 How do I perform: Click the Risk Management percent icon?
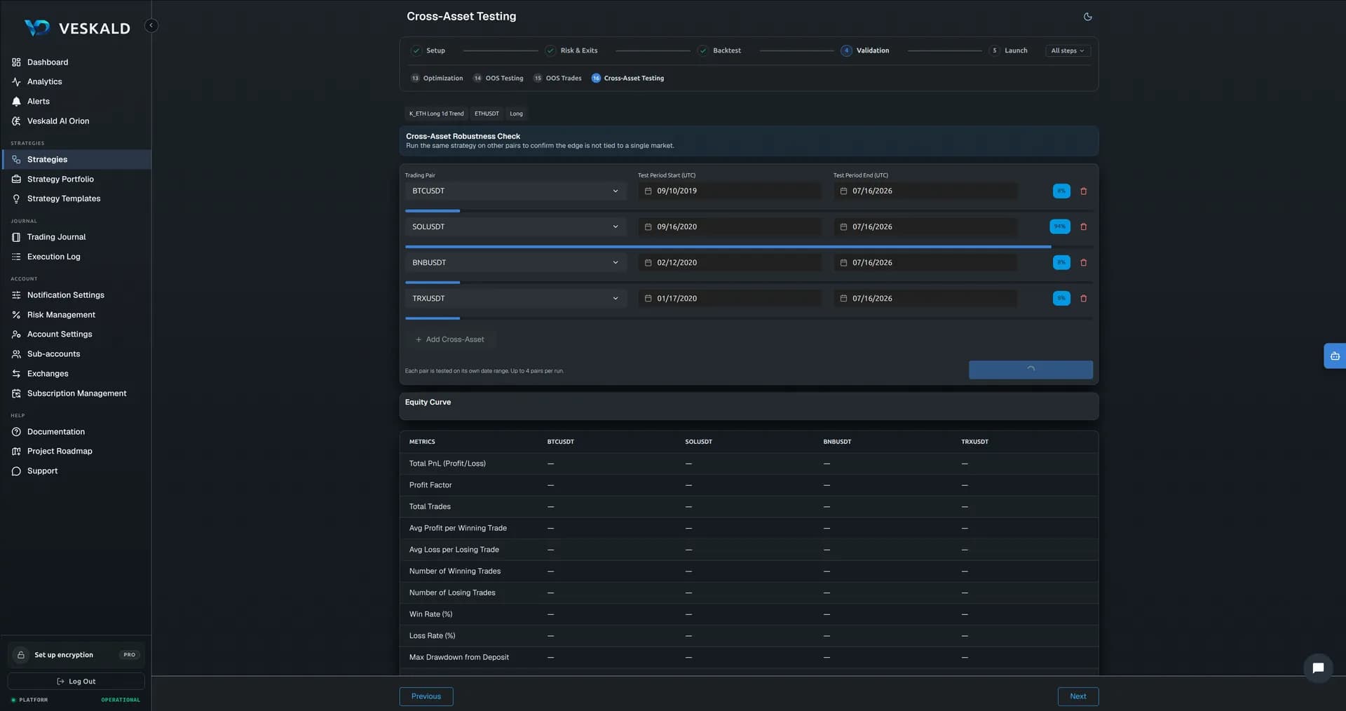16,315
